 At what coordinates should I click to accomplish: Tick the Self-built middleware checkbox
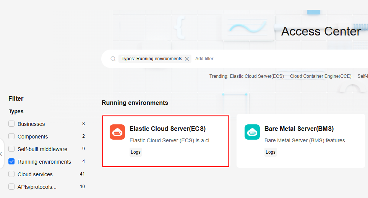[x=11, y=149]
